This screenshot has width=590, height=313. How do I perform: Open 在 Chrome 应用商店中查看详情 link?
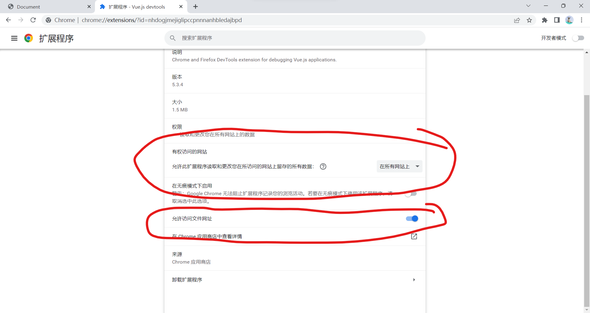(x=207, y=236)
